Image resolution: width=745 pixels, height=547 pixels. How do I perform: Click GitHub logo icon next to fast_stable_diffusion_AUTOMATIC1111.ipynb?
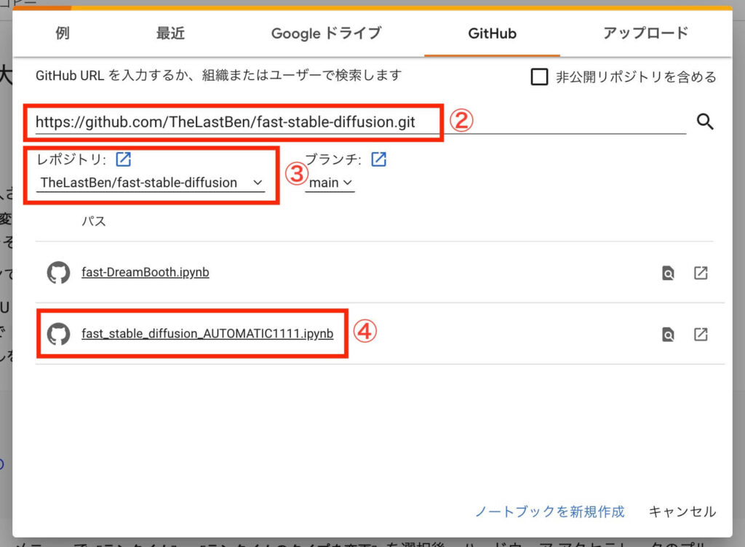point(58,334)
